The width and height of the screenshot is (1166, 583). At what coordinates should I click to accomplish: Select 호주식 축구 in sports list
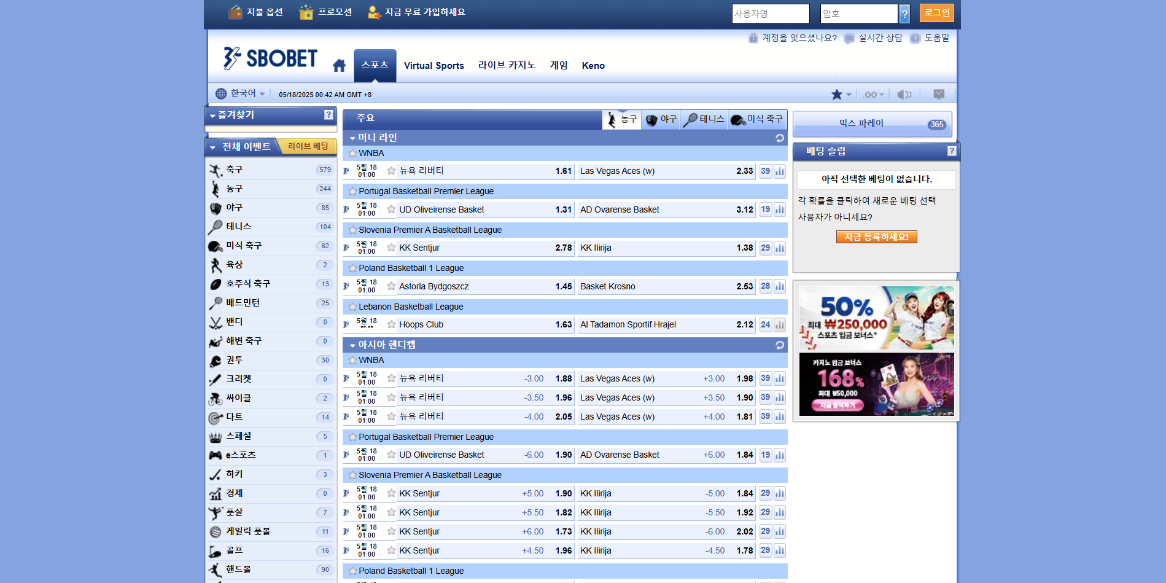coord(271,284)
